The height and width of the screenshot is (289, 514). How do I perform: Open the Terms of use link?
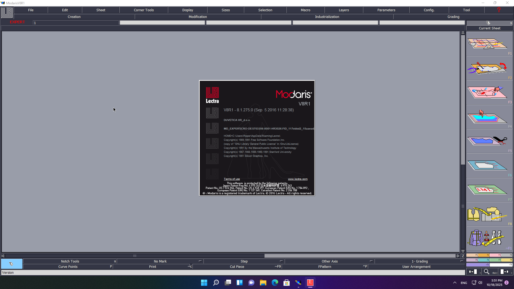pyautogui.click(x=232, y=179)
